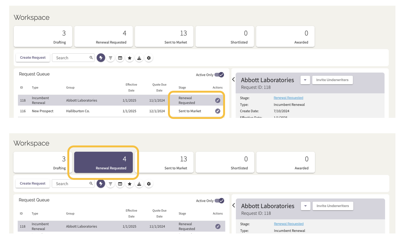
Task: Toggle Active Only in the upper Request Queue
Action: 219,75
